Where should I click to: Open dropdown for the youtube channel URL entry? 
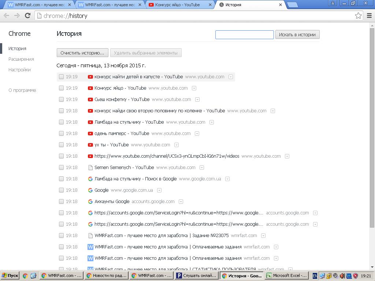(x=287, y=156)
